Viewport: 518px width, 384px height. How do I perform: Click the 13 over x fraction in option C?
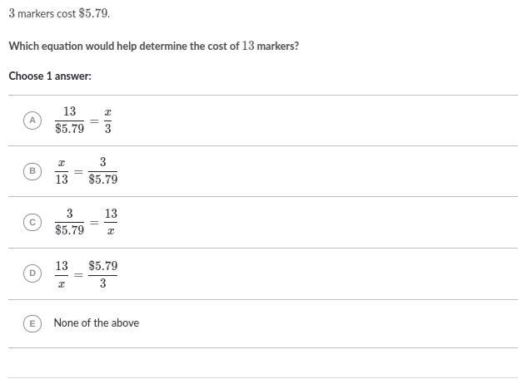point(111,222)
